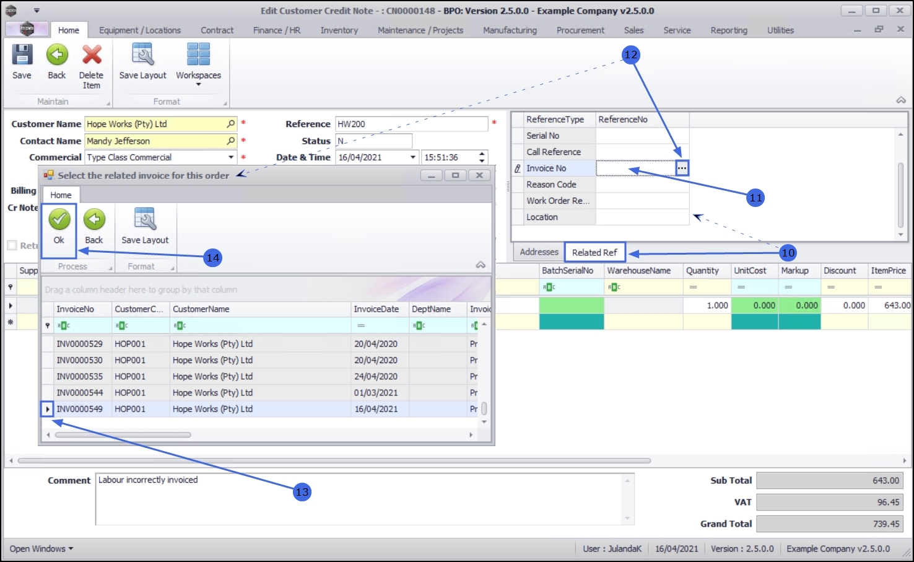914x562 pixels.
Task: Click the ellipsis button on Invoice No row
Action: click(x=682, y=168)
